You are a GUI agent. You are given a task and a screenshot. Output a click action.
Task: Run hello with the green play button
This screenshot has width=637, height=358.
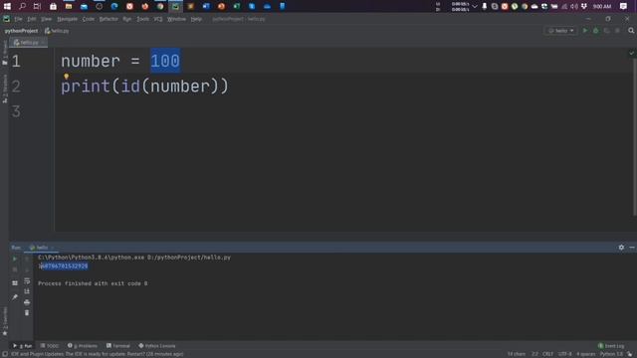[x=585, y=31]
